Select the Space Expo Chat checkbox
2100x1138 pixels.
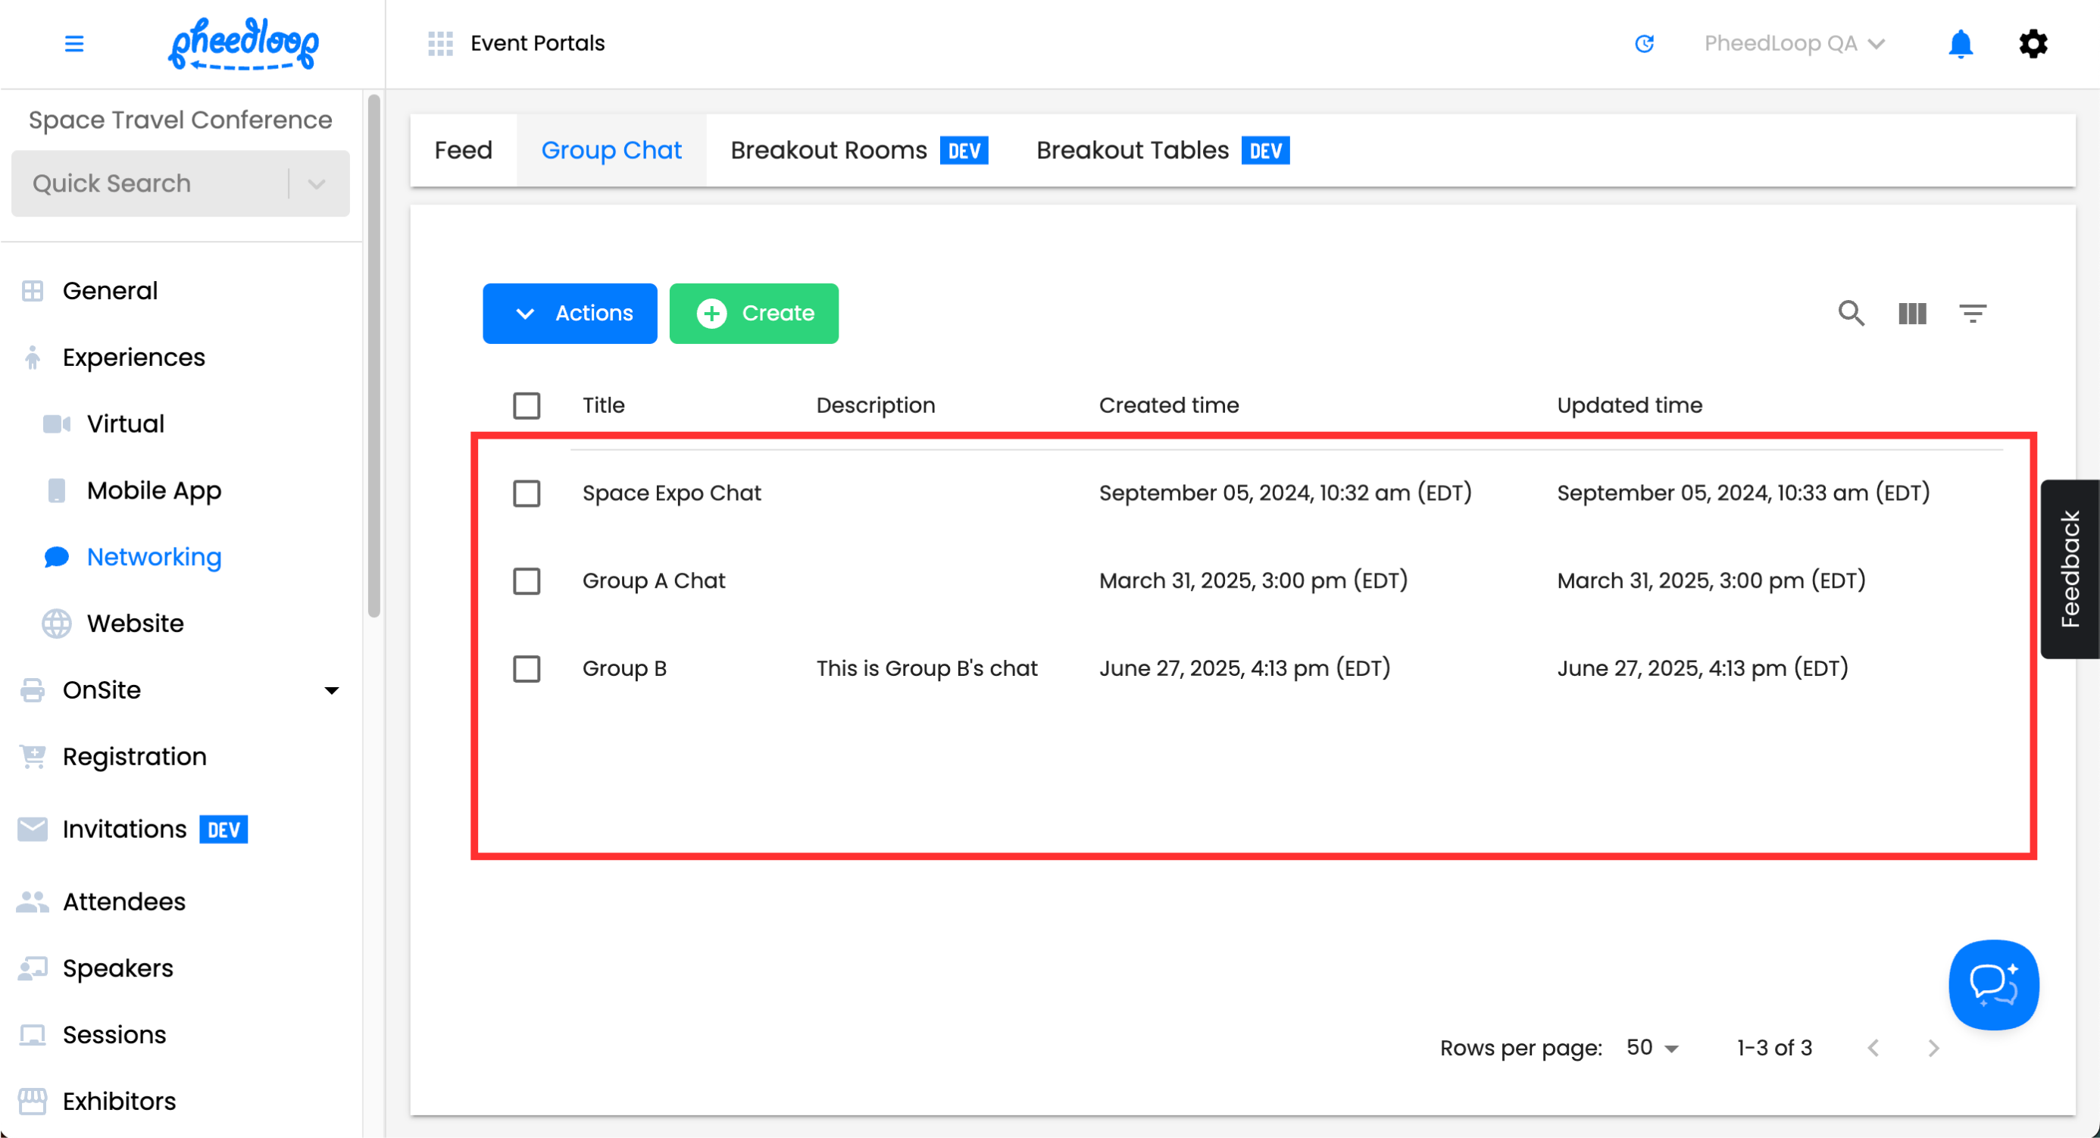pos(527,493)
